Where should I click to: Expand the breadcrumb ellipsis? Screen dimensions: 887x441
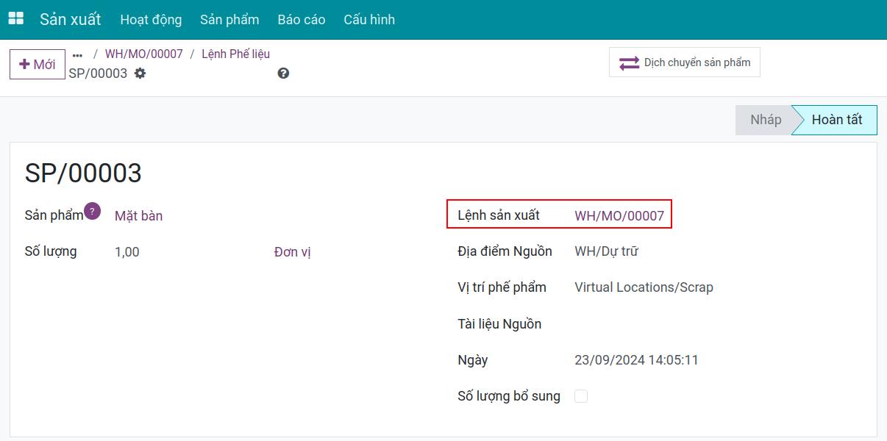77,54
